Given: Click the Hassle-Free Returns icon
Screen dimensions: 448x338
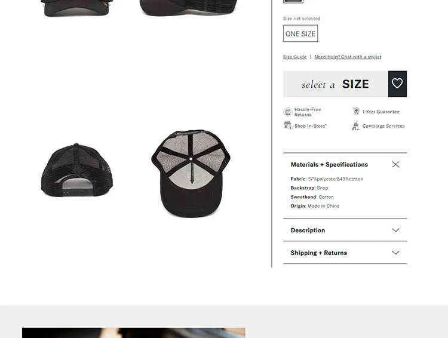Looking at the screenshot, I should coord(288,112).
